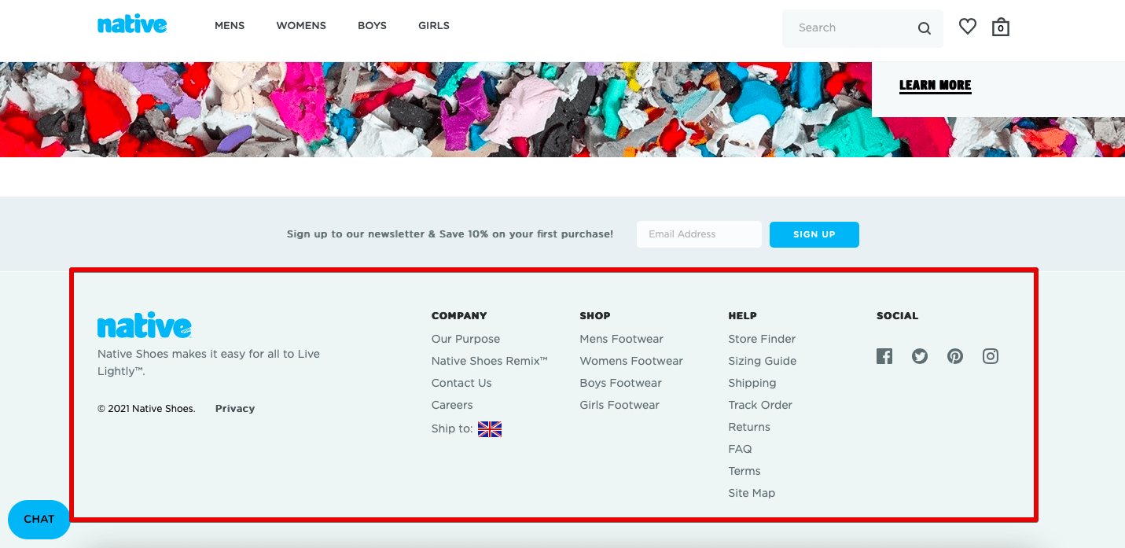The image size is (1125, 548).
Task: Open the WOMENS navigation menu
Action: coord(301,26)
